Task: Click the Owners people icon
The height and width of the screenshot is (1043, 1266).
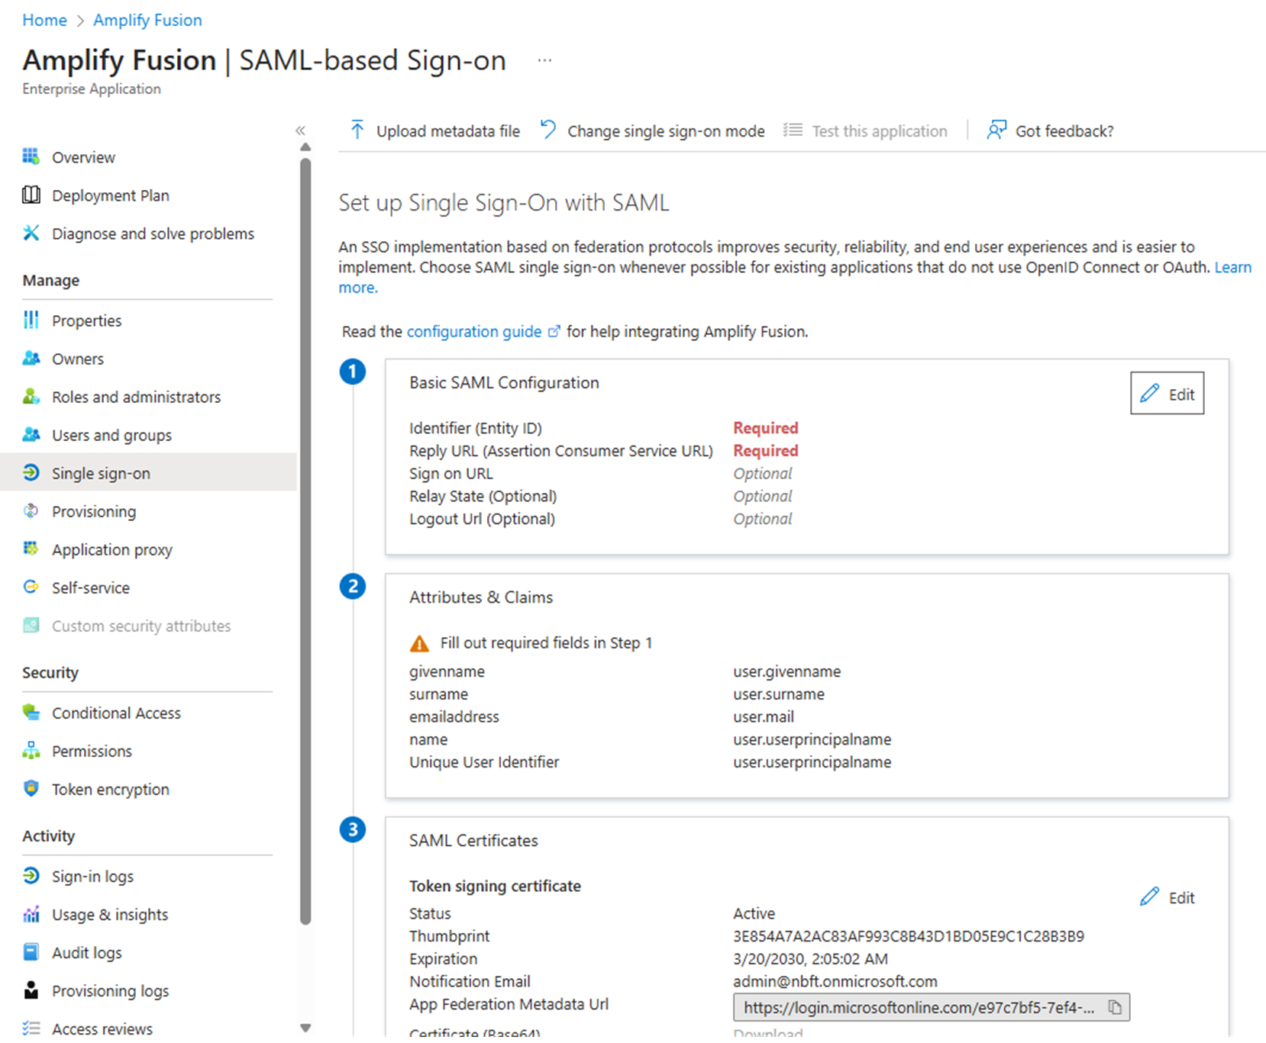Action: point(31,358)
